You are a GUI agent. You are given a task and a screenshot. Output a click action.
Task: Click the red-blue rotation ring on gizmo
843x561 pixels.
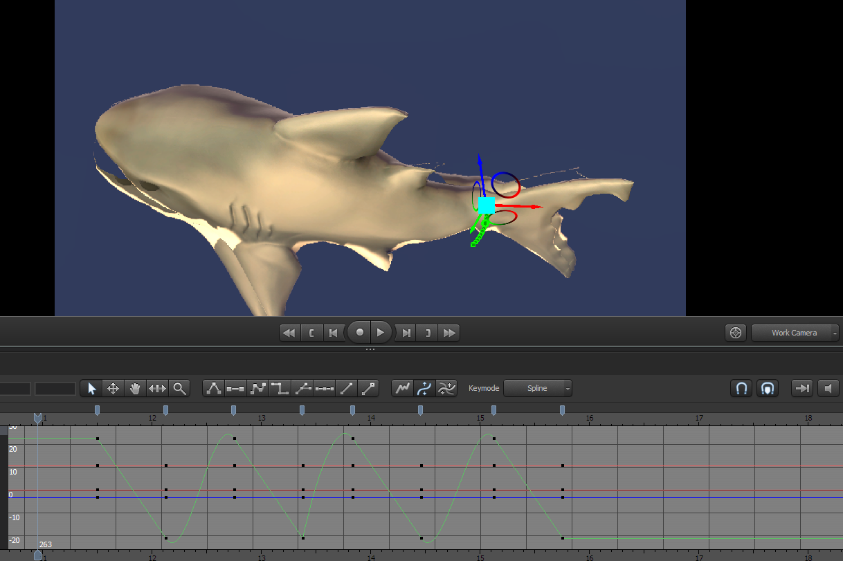pyautogui.click(x=506, y=185)
